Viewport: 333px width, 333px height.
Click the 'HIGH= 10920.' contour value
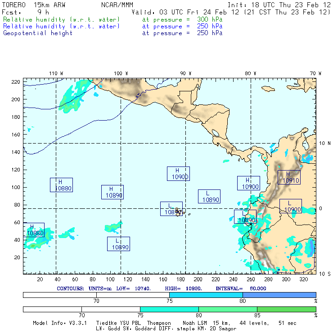[x=183, y=288]
